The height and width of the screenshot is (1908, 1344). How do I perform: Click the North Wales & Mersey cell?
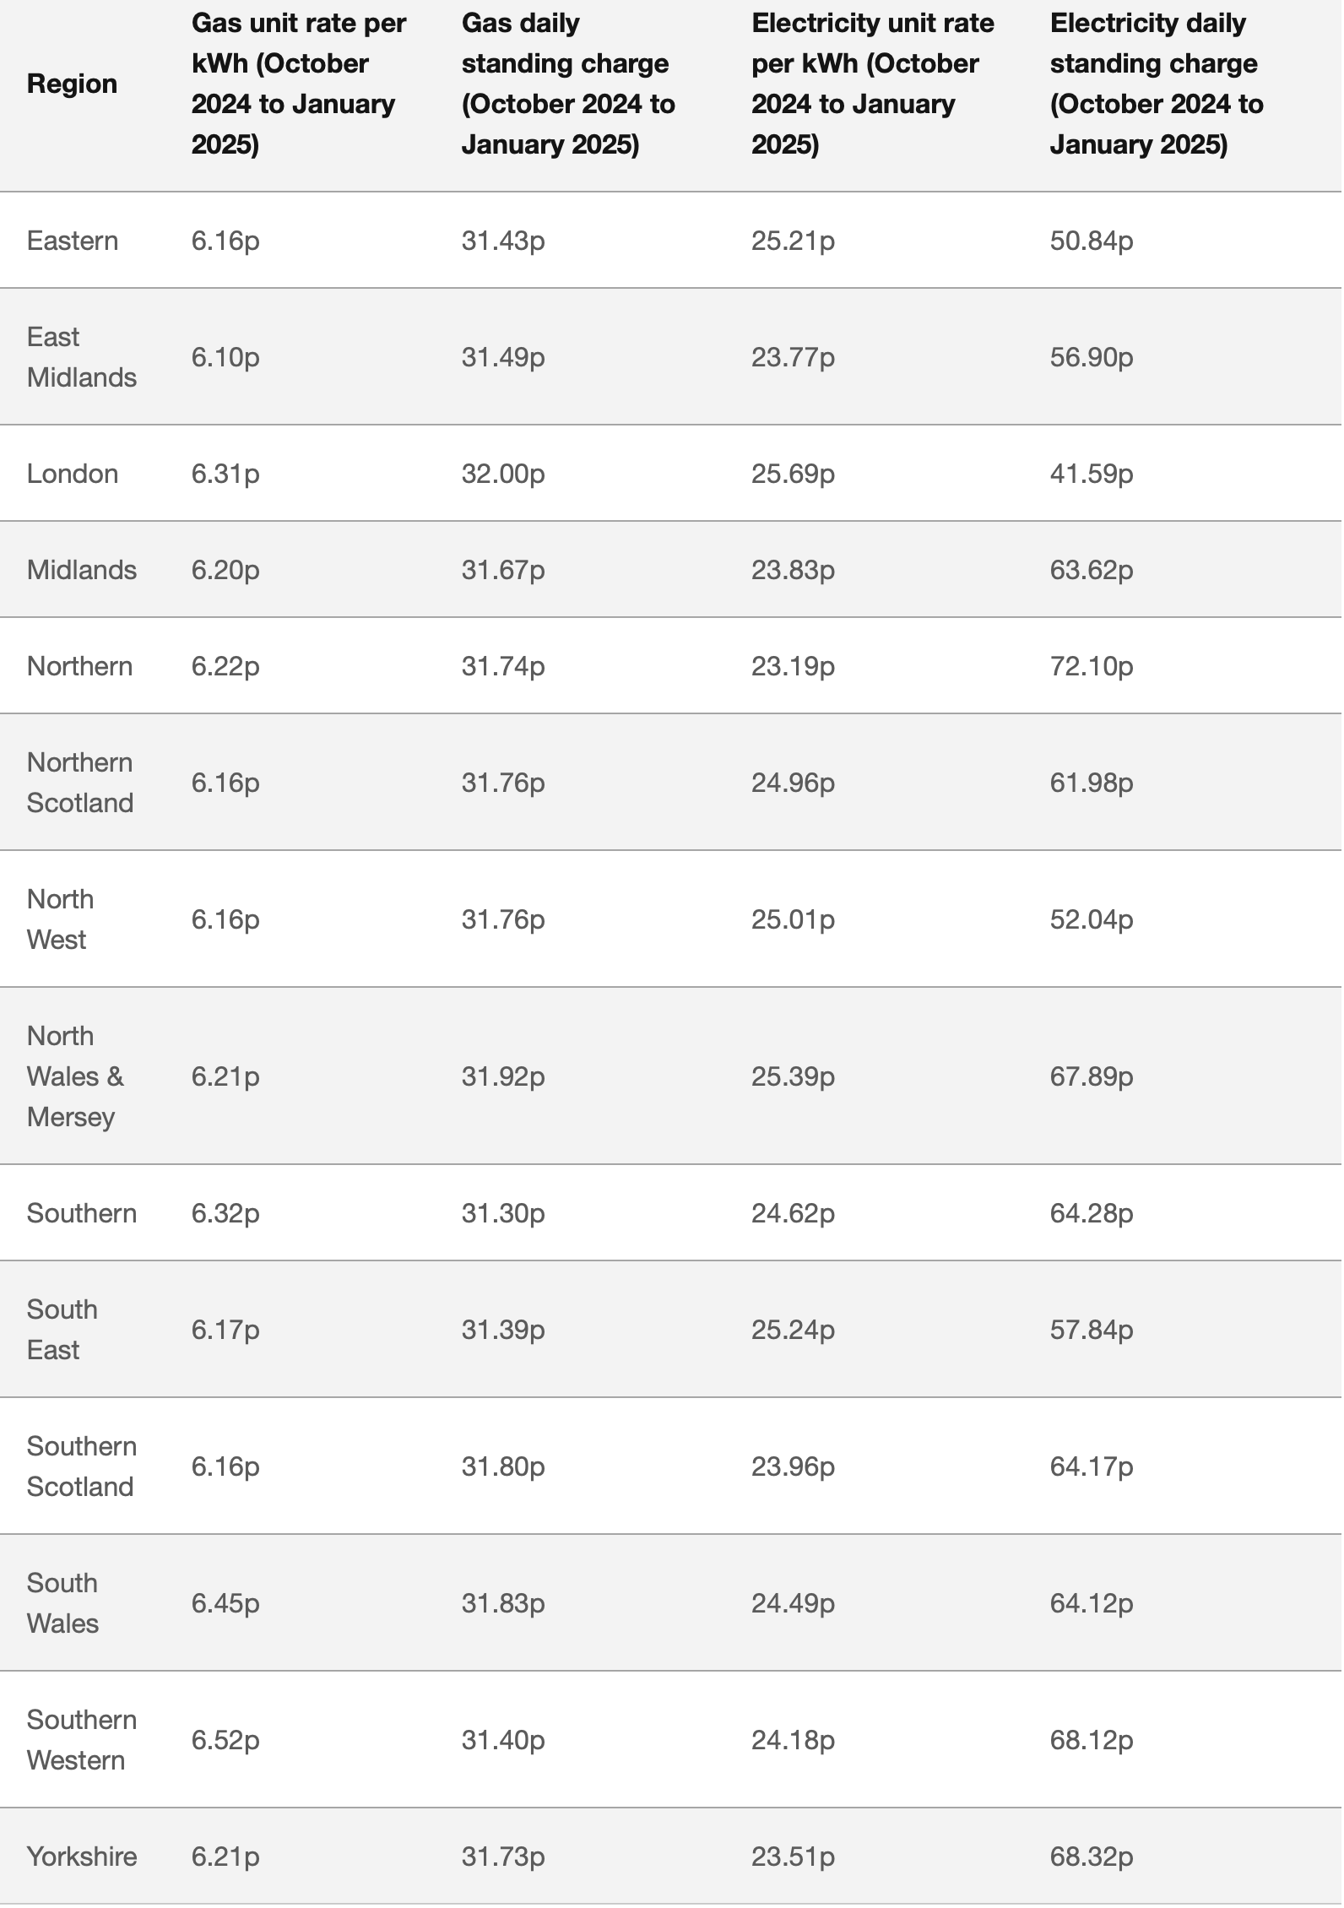[75, 1076]
